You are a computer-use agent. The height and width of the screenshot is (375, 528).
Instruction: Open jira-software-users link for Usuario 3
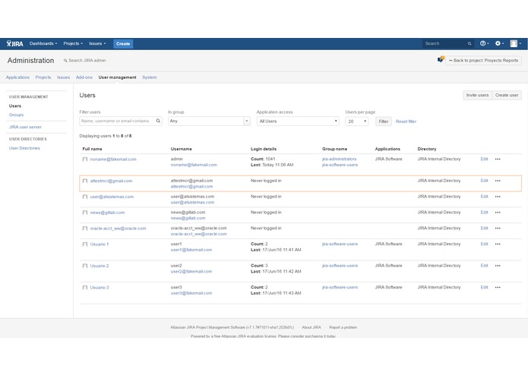[340, 288]
